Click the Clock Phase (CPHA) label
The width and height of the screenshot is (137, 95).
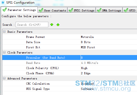coord(40,73)
